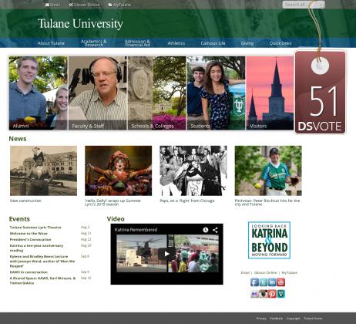Click MyTulane link above social icons

pos(290,272)
